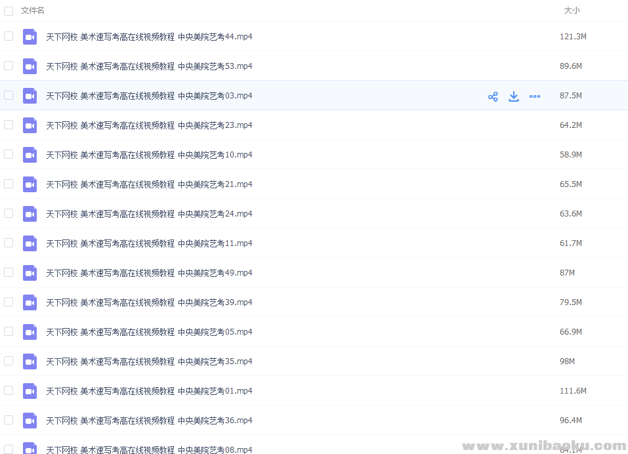Select the checkbox next to file 10.mp4

point(9,154)
